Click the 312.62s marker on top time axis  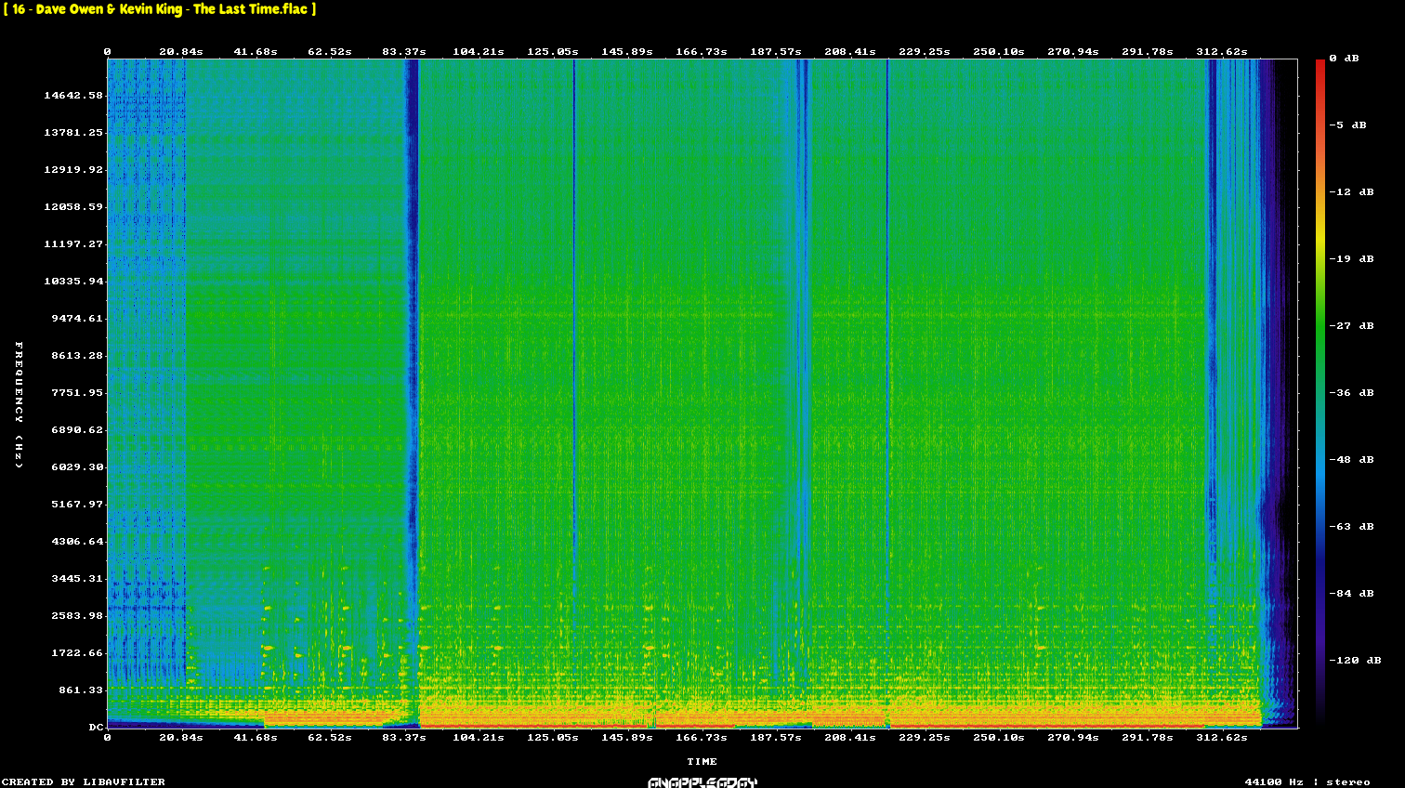1222,52
